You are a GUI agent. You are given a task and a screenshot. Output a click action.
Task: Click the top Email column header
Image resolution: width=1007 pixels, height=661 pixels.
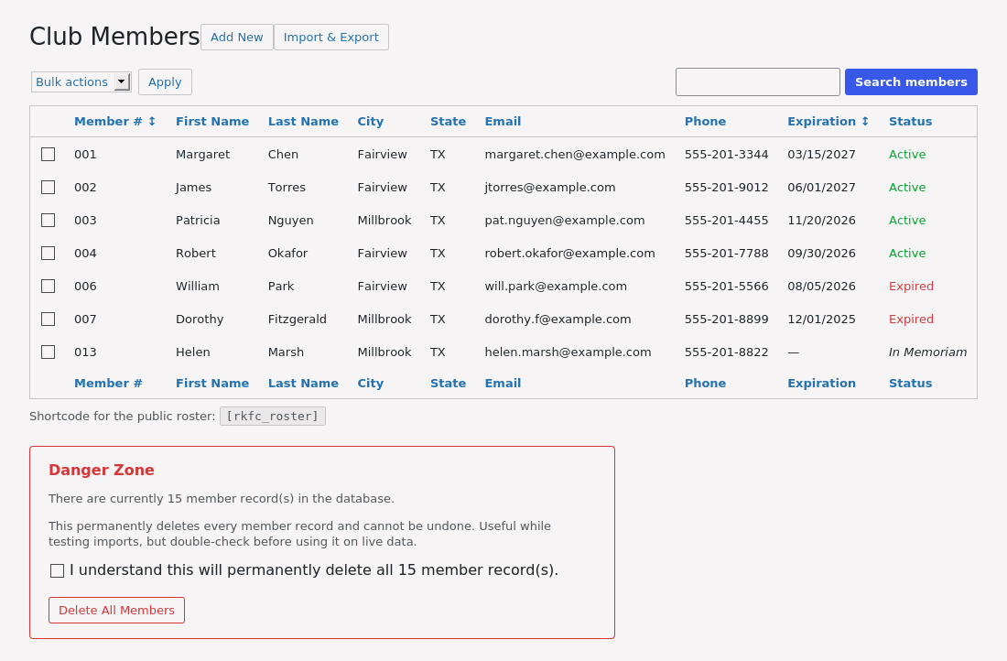click(x=503, y=122)
